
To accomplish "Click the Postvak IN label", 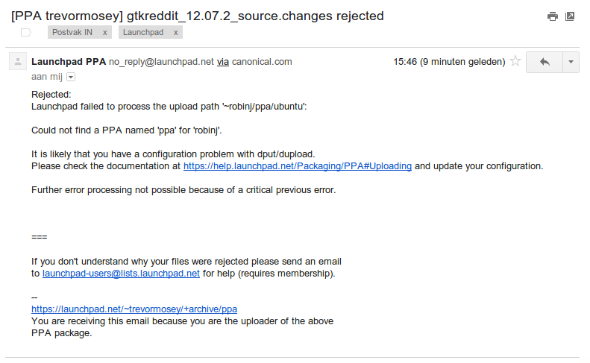I will [72, 32].
